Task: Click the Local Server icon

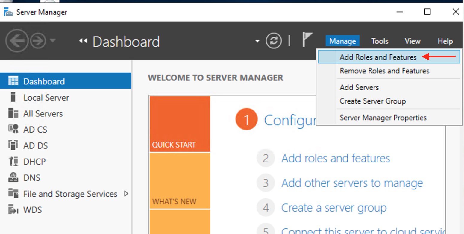Action: click(x=13, y=97)
